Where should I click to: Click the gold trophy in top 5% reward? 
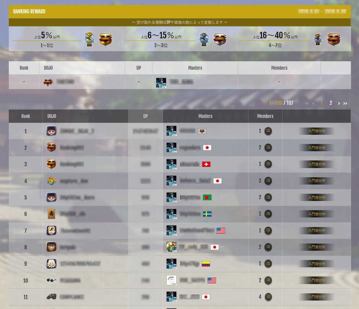click(x=89, y=39)
